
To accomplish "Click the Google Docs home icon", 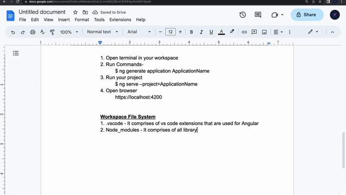I will [x=10, y=16].
